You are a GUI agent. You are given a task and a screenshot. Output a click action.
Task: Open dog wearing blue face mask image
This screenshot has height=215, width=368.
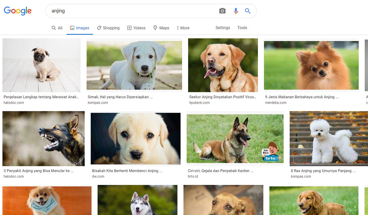[47, 201]
